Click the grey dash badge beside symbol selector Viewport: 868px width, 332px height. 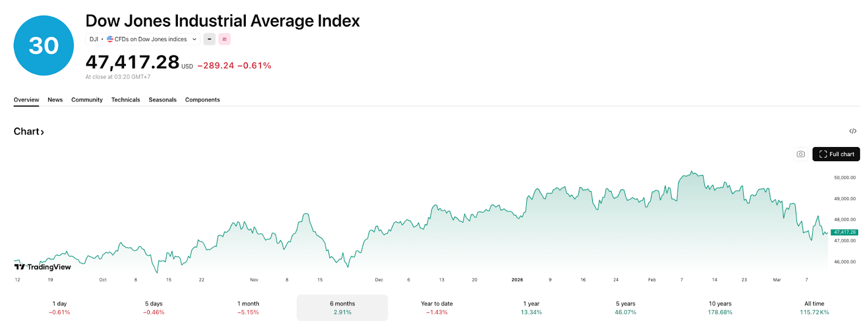[209, 39]
